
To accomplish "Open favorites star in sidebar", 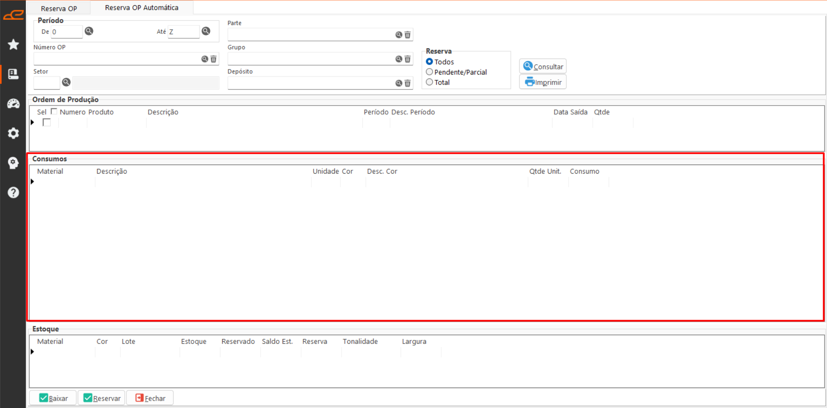I will pyautogui.click(x=13, y=44).
